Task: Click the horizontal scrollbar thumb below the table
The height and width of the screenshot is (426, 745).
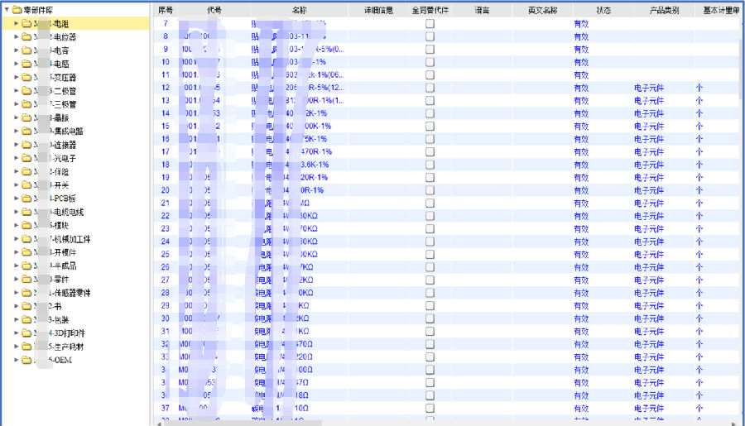Action: pyautogui.click(x=243, y=423)
